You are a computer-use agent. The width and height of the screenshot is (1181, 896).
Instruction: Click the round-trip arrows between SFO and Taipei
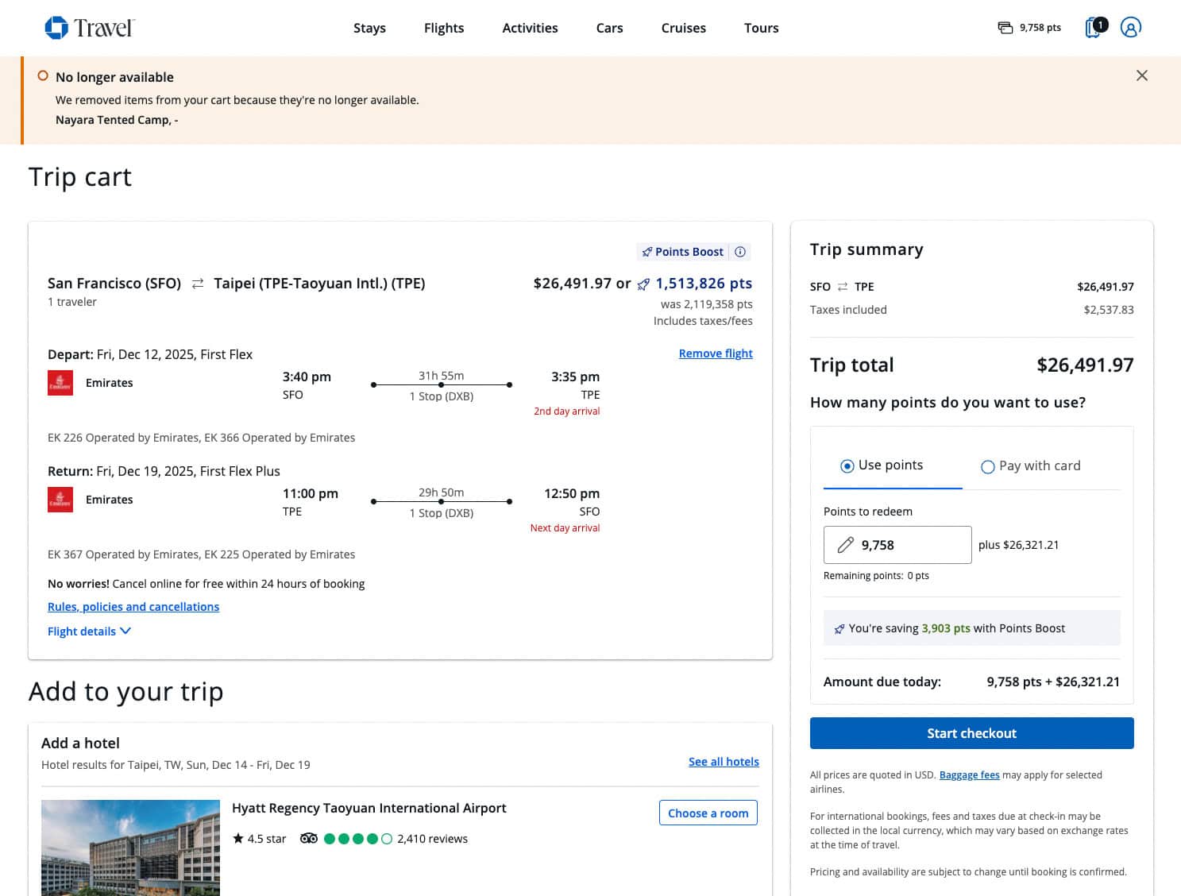[x=198, y=284]
